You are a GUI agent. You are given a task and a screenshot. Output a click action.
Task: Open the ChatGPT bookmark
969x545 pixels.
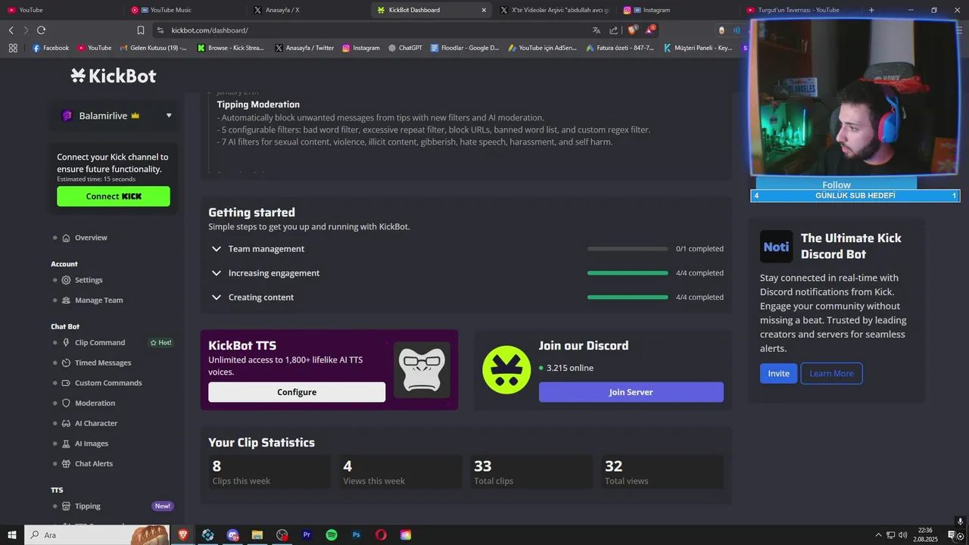point(405,48)
